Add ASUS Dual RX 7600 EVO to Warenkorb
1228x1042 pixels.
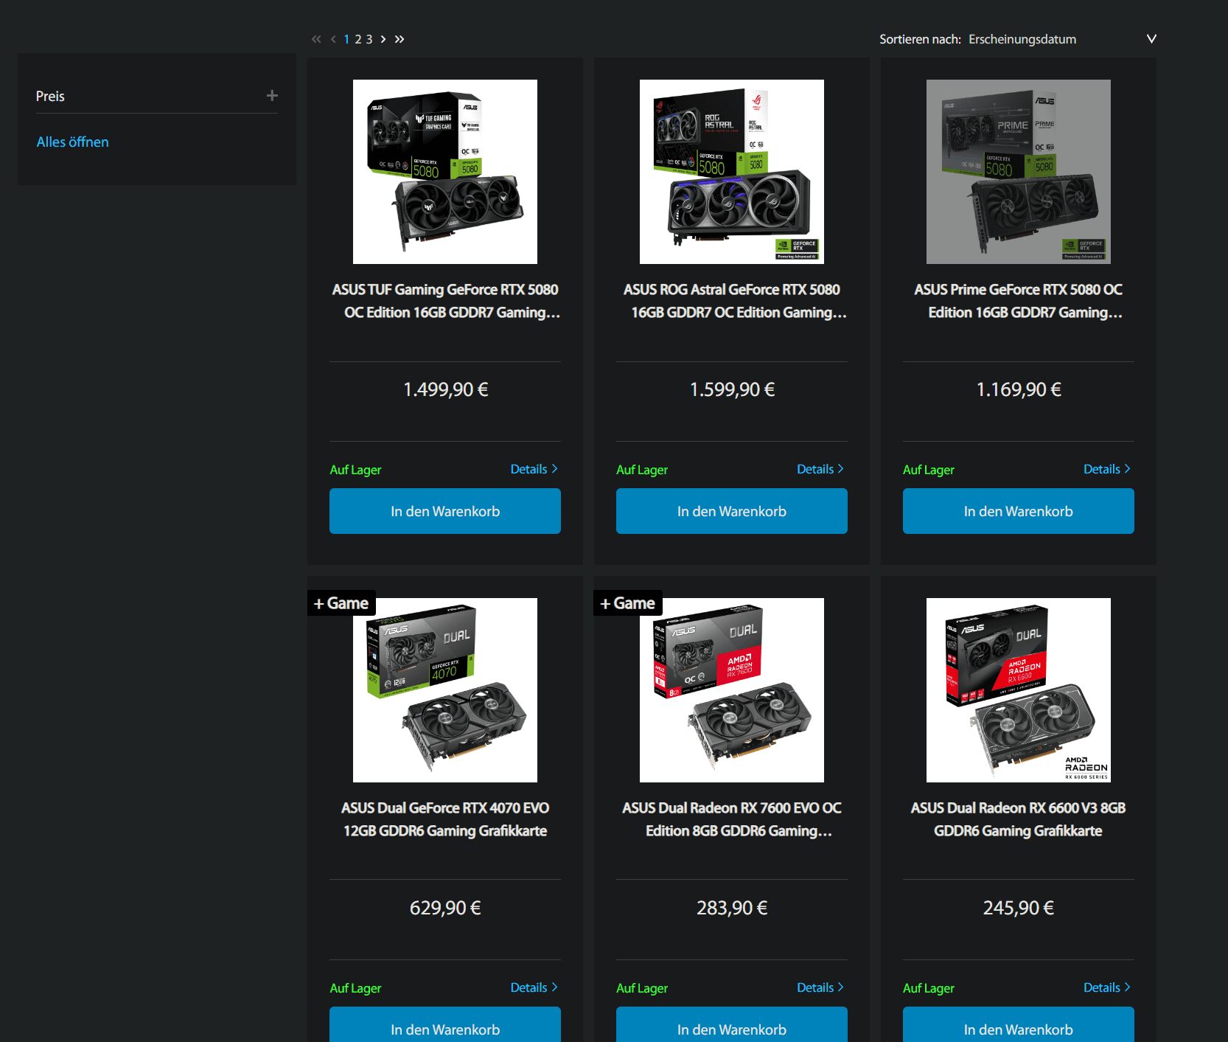tap(732, 1025)
